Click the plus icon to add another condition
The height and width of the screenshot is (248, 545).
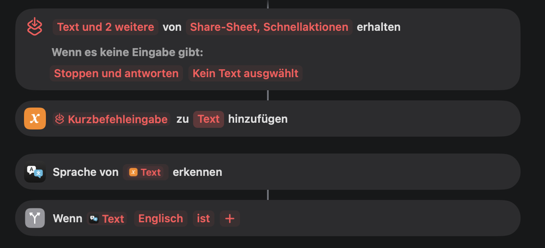230,218
